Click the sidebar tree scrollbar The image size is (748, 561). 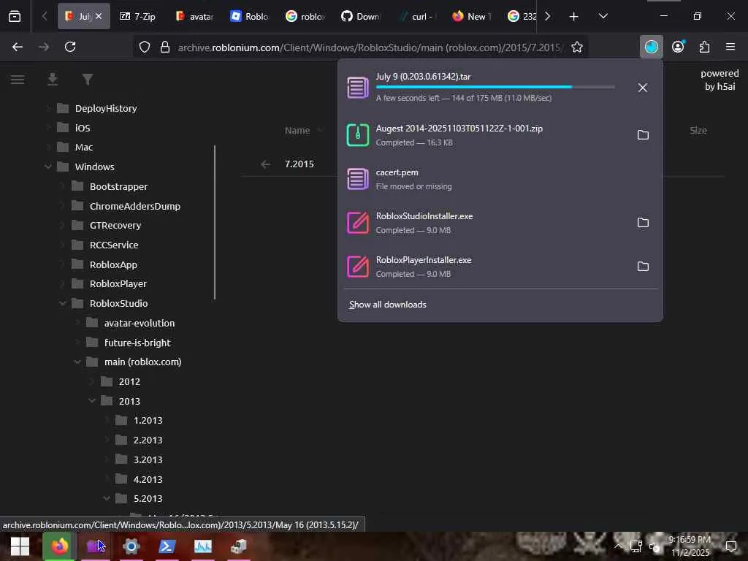point(215,222)
